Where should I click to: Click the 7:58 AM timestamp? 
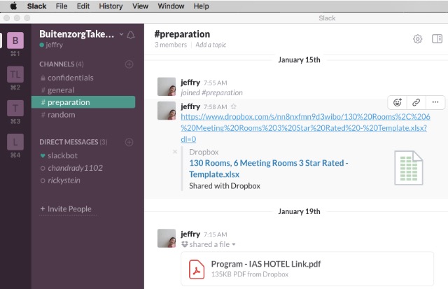tap(216, 107)
